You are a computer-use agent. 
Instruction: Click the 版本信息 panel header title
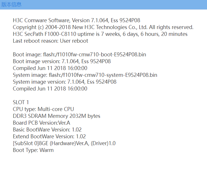[11, 5]
